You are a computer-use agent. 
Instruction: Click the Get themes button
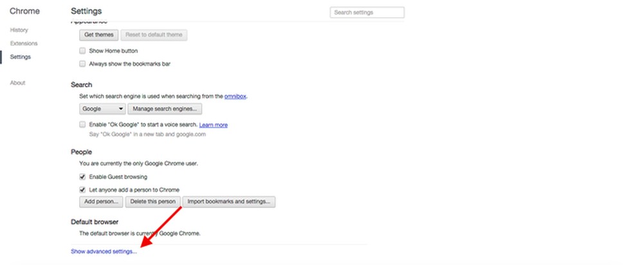[98, 35]
